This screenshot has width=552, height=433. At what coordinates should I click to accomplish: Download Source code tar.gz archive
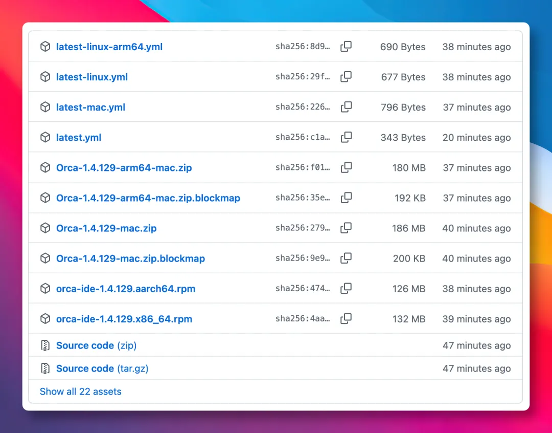(102, 369)
